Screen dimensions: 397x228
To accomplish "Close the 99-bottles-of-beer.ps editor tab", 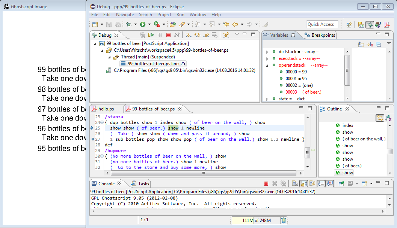I will pos(180,109).
